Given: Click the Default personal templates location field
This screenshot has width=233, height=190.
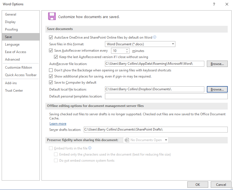Looking at the screenshot, I should click(x=166, y=96).
